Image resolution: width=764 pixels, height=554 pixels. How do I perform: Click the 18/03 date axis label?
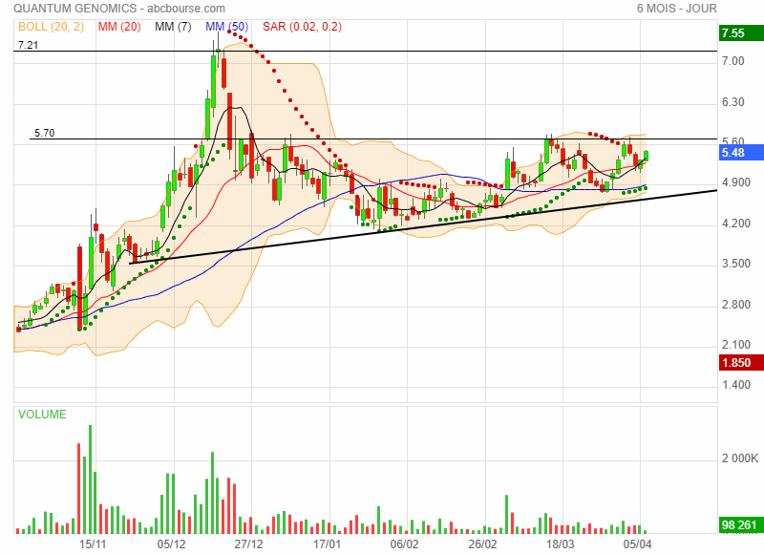560,543
